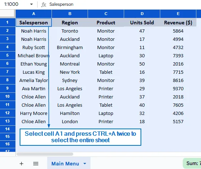
Task: Click the revenue cell 7393
Action: point(178,56)
